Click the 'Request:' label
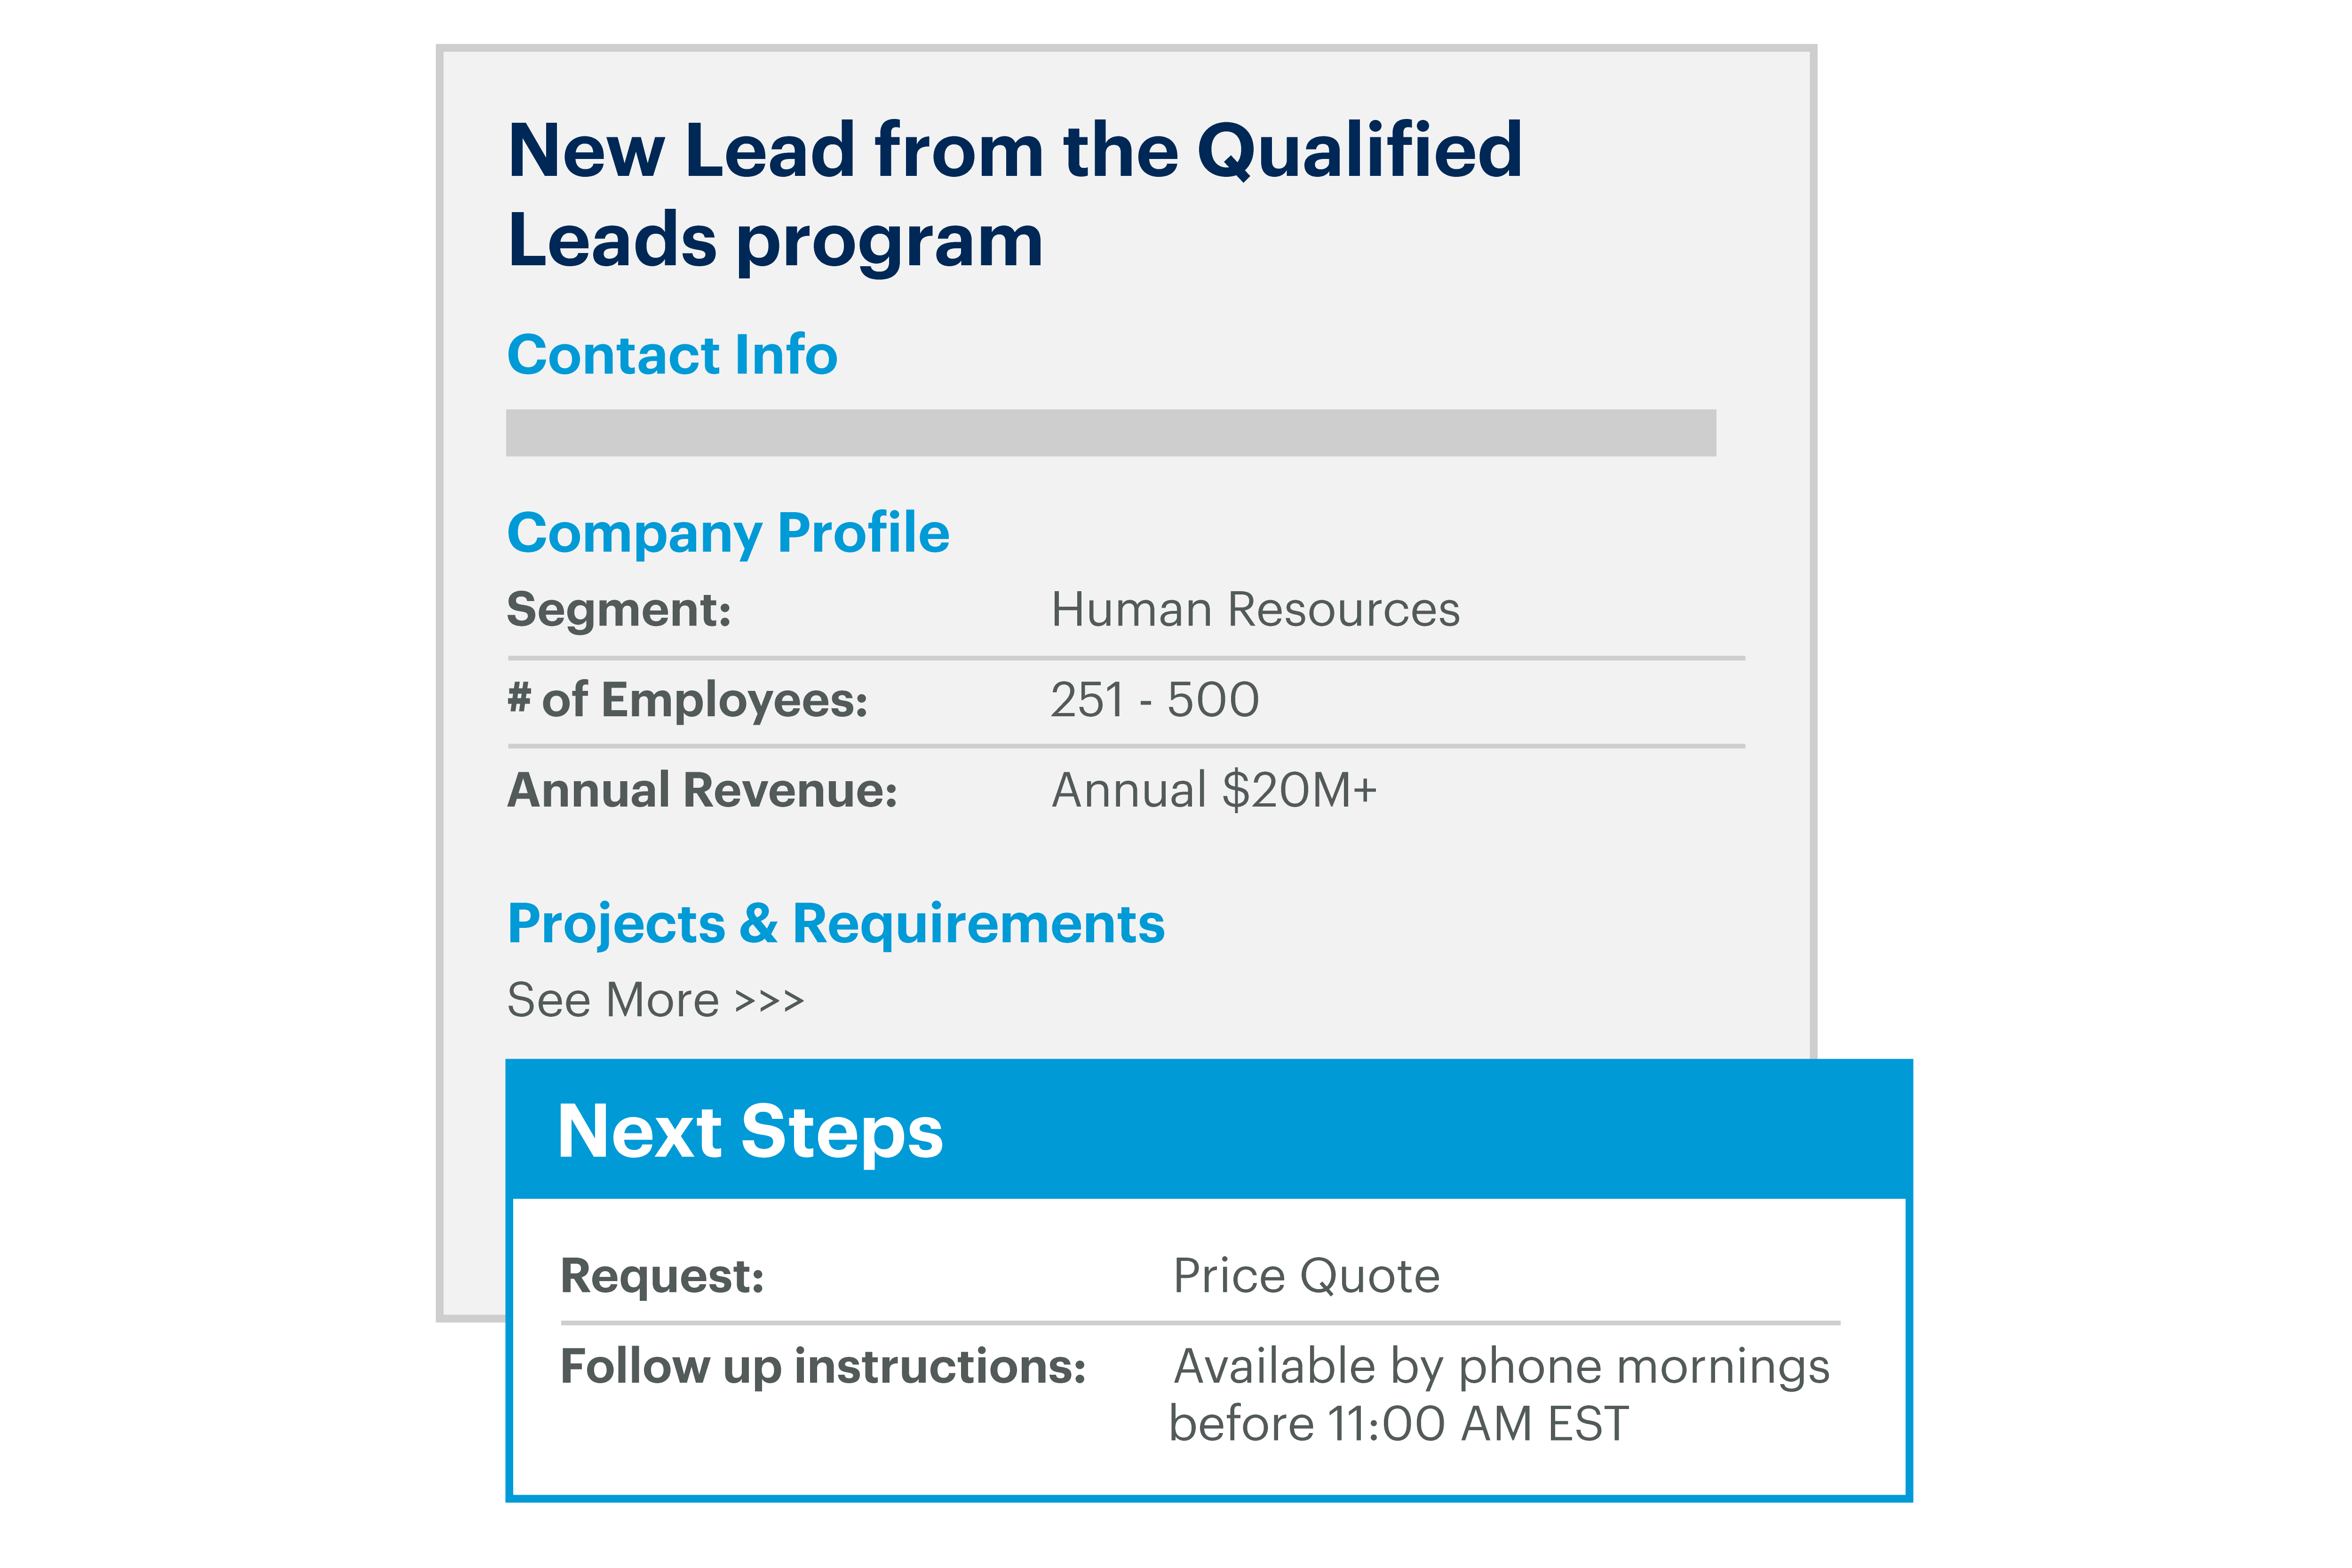 click(x=662, y=1275)
